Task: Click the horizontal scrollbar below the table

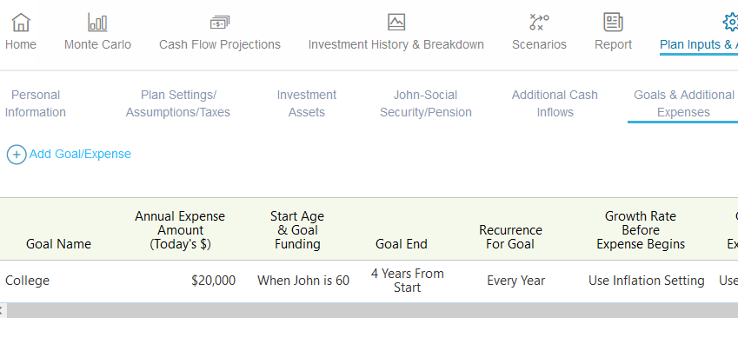Action: coord(369,310)
